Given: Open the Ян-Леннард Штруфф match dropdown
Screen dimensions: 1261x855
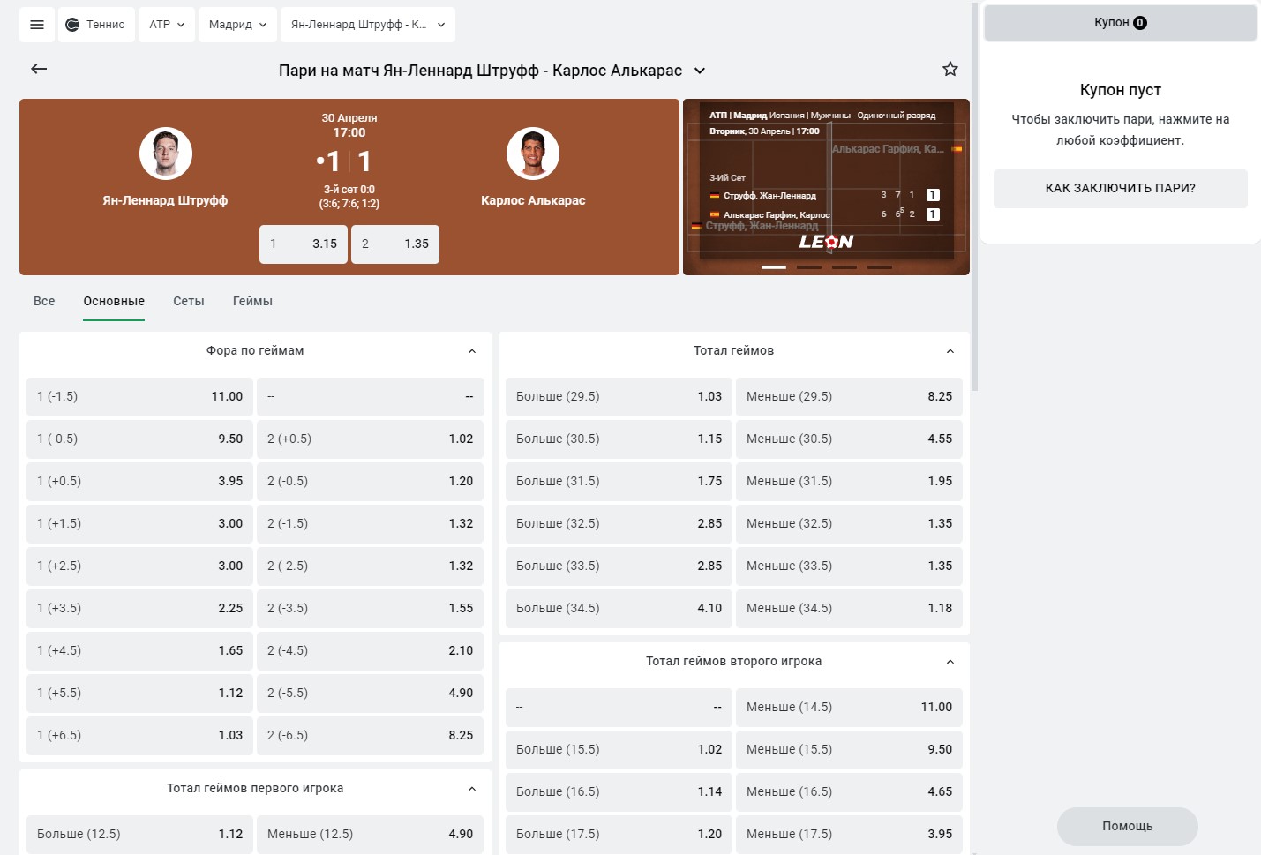Looking at the screenshot, I should coord(368,25).
